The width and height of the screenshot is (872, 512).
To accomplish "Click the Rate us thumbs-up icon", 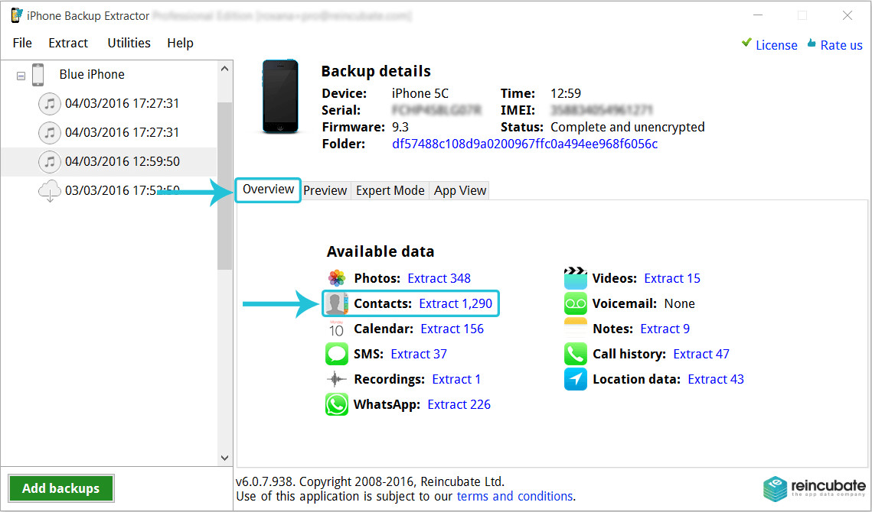I will (x=812, y=43).
